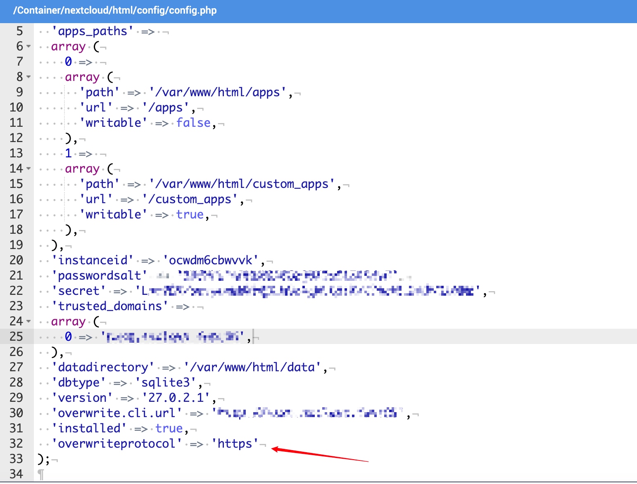Viewport: 637px width, 484px height.
Task: Click line number 25 in gutter
Action: click(17, 337)
